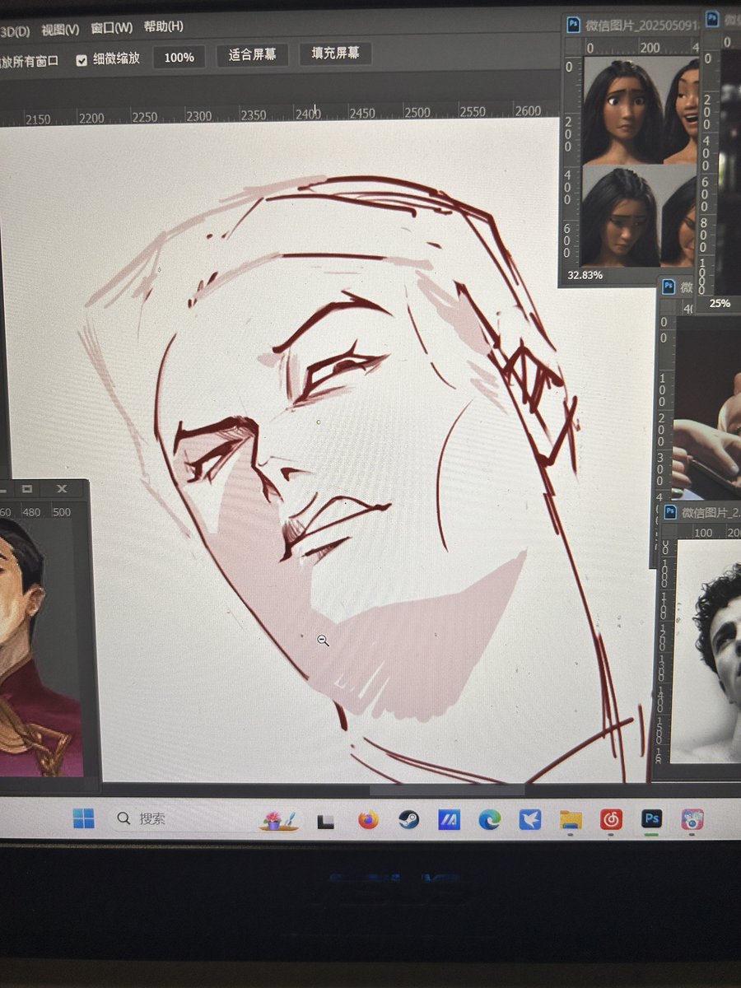Click the Ps icon of curly-hair window

pos(670,513)
